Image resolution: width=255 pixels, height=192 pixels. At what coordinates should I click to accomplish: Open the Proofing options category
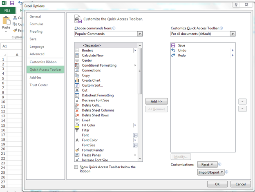point(36,31)
